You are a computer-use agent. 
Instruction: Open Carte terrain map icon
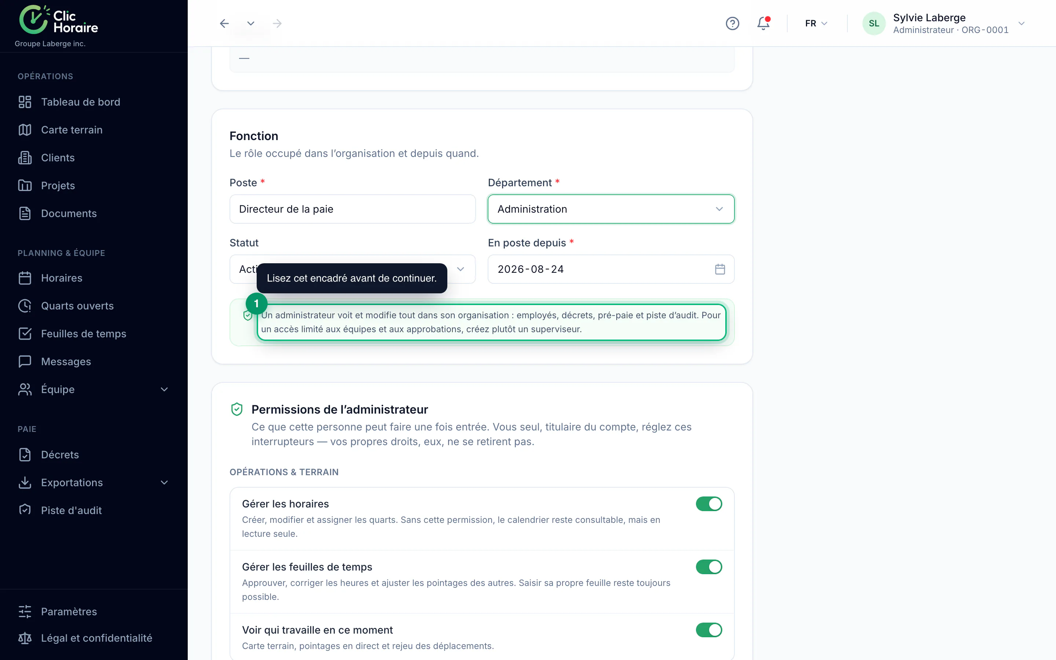click(x=25, y=130)
